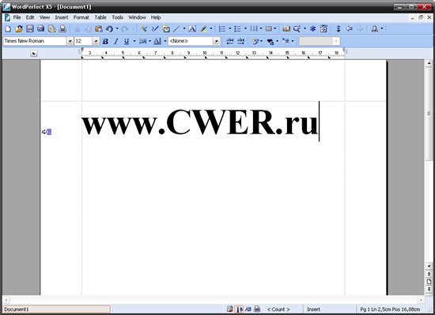
Task: Click the Highlight marker icon
Action: 204,28
